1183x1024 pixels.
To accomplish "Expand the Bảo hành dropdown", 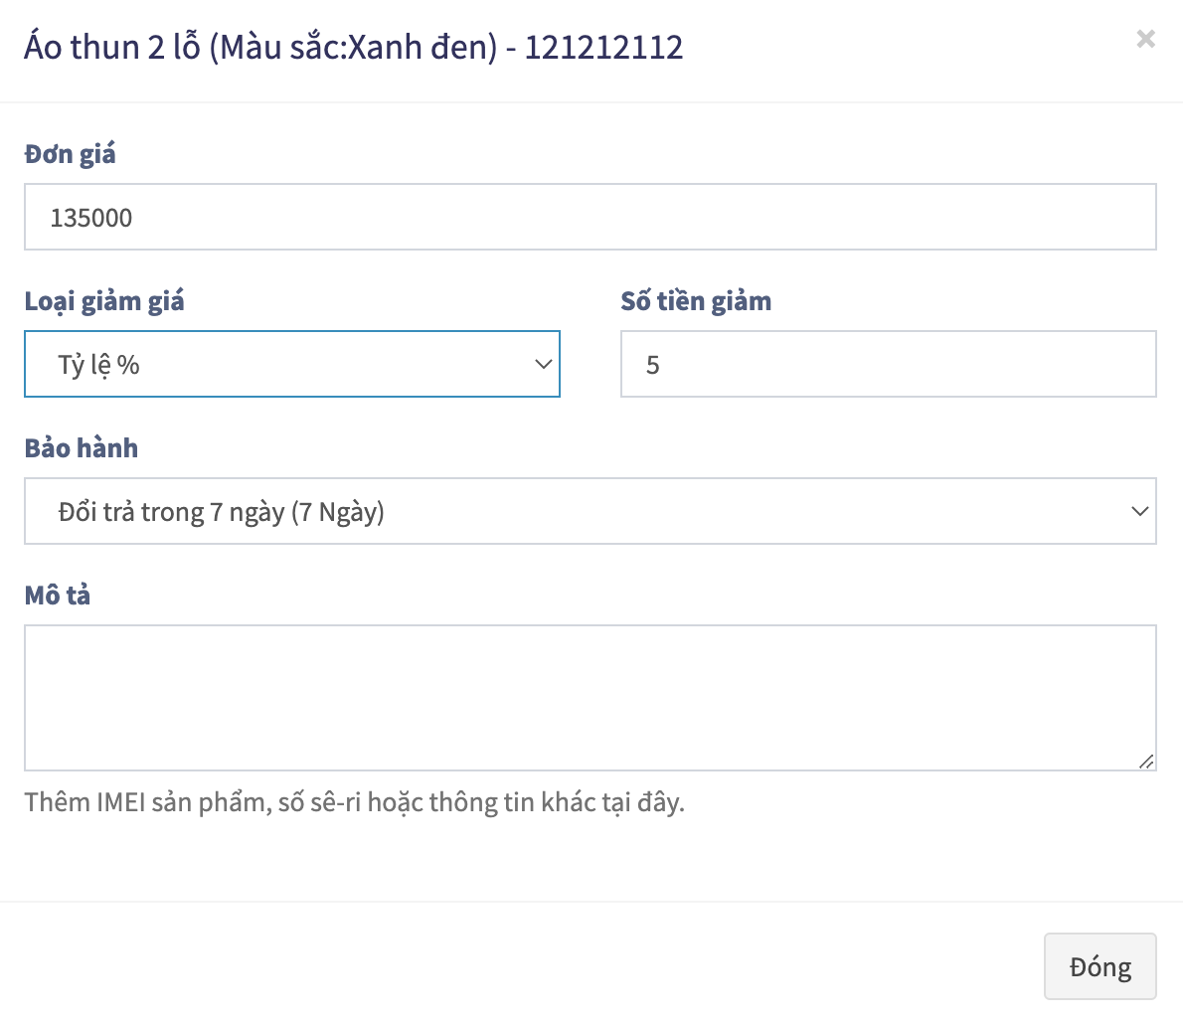I will click(x=590, y=511).
